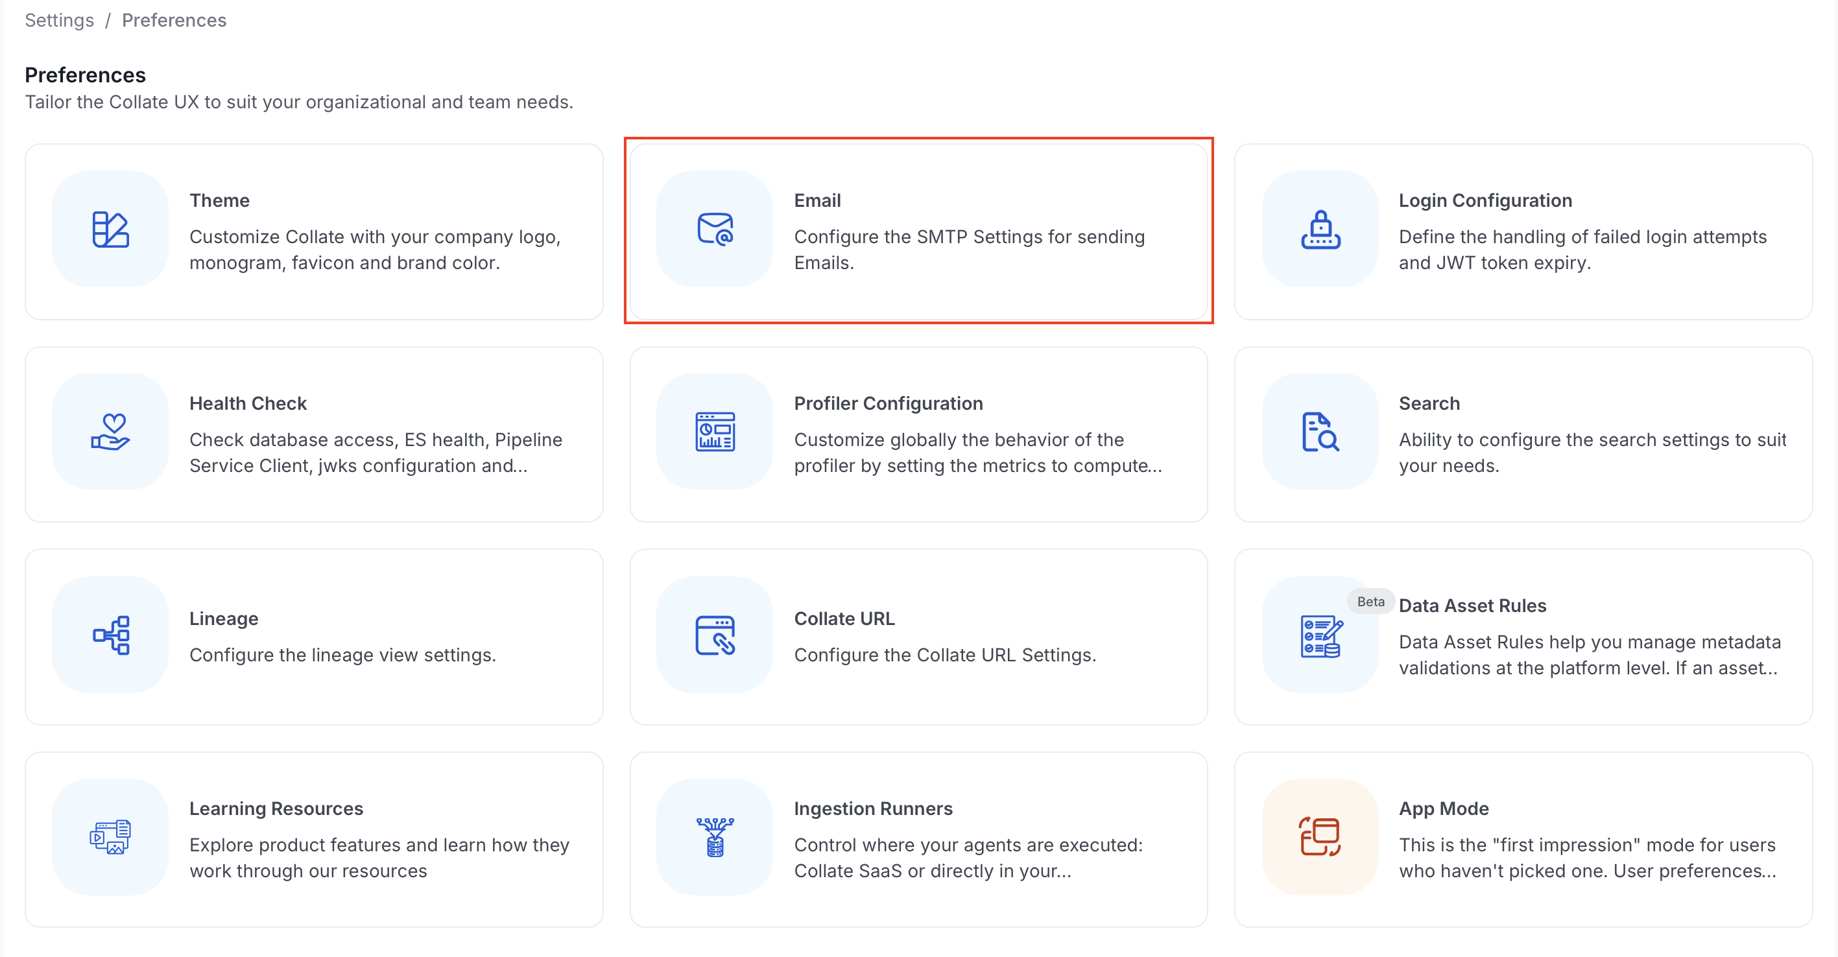Open the Data Asset Rules title
This screenshot has height=957, width=1838.
(1472, 606)
